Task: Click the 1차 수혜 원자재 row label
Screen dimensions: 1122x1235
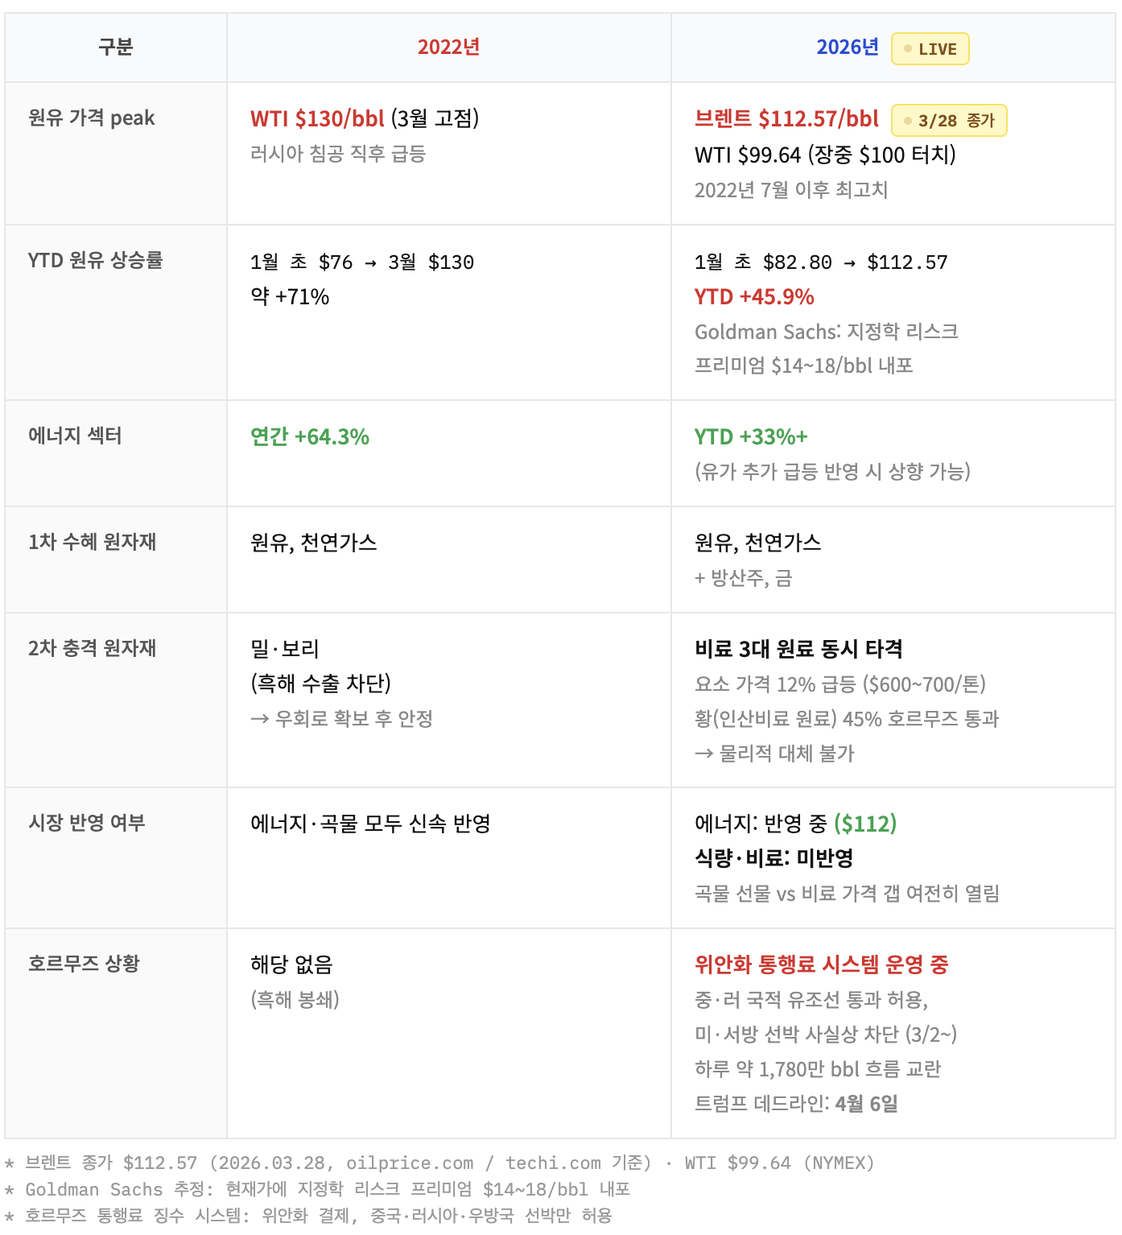Action: point(92,542)
